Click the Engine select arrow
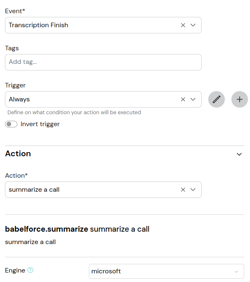Screen dimensions: 250x282 click(236, 272)
